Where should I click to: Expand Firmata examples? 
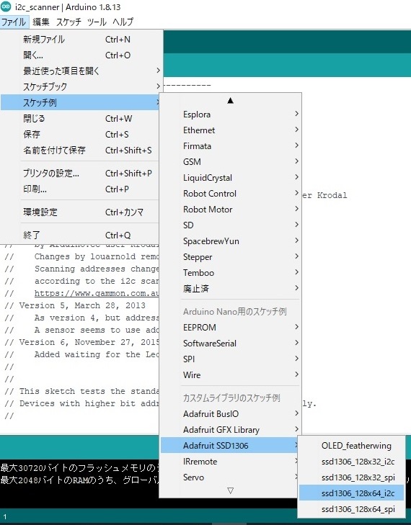[x=230, y=146]
